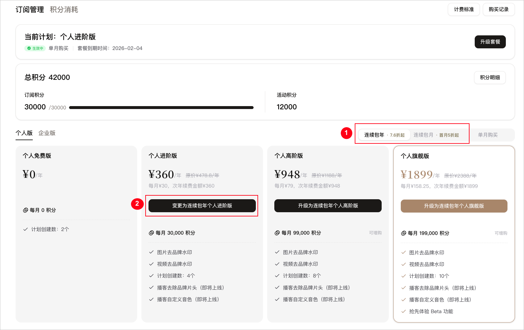
Task: Click the 订阅积分 value 30000
Action: (35, 107)
